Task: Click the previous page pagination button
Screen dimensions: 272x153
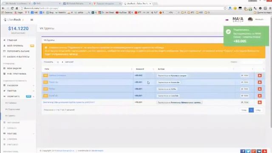Action: point(244,110)
